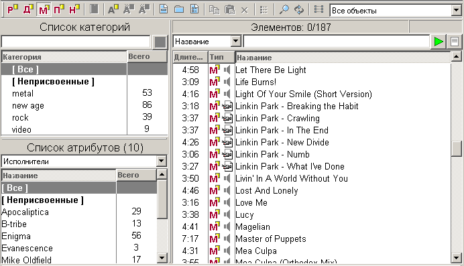The height and width of the screenshot is (266, 464).
Task: Click the track list scrollbar thumb
Action: (x=457, y=149)
